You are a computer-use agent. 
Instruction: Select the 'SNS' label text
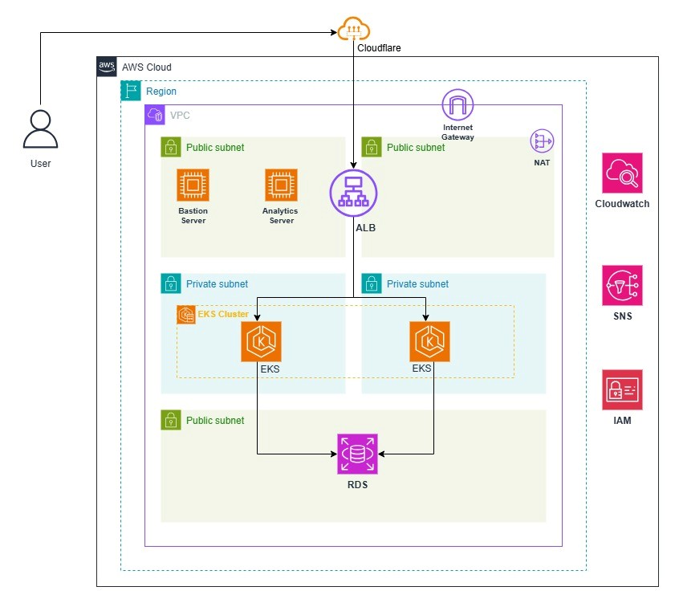coord(623,316)
